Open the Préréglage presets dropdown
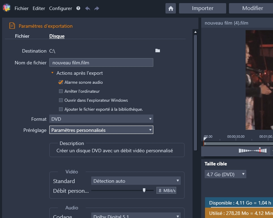Screen dimensions: 273x218 pos(101,130)
